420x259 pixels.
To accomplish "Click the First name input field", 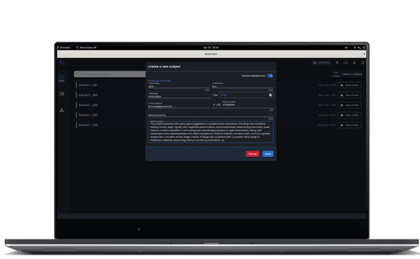I will [x=179, y=86].
